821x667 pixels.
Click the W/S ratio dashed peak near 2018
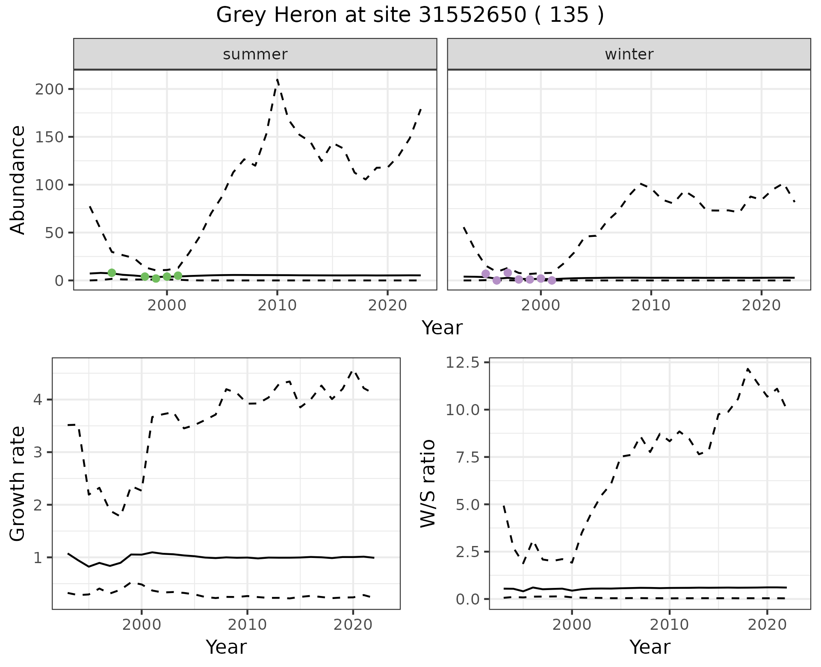[x=747, y=369]
